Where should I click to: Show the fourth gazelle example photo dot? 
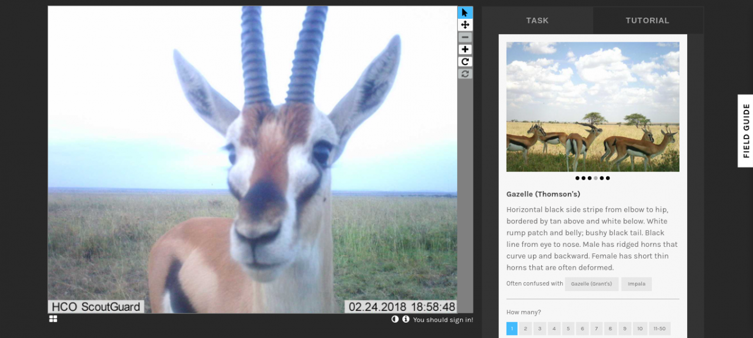(x=595, y=178)
